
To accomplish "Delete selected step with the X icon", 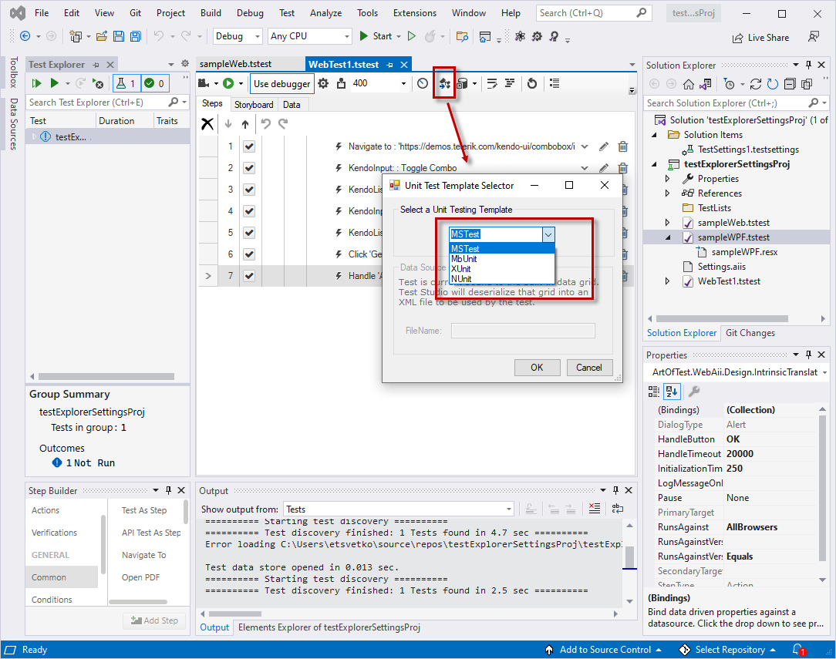I will pyautogui.click(x=207, y=124).
